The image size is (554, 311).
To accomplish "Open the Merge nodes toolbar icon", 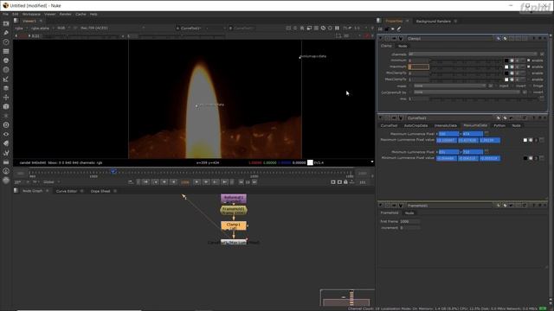I will (x=6, y=88).
